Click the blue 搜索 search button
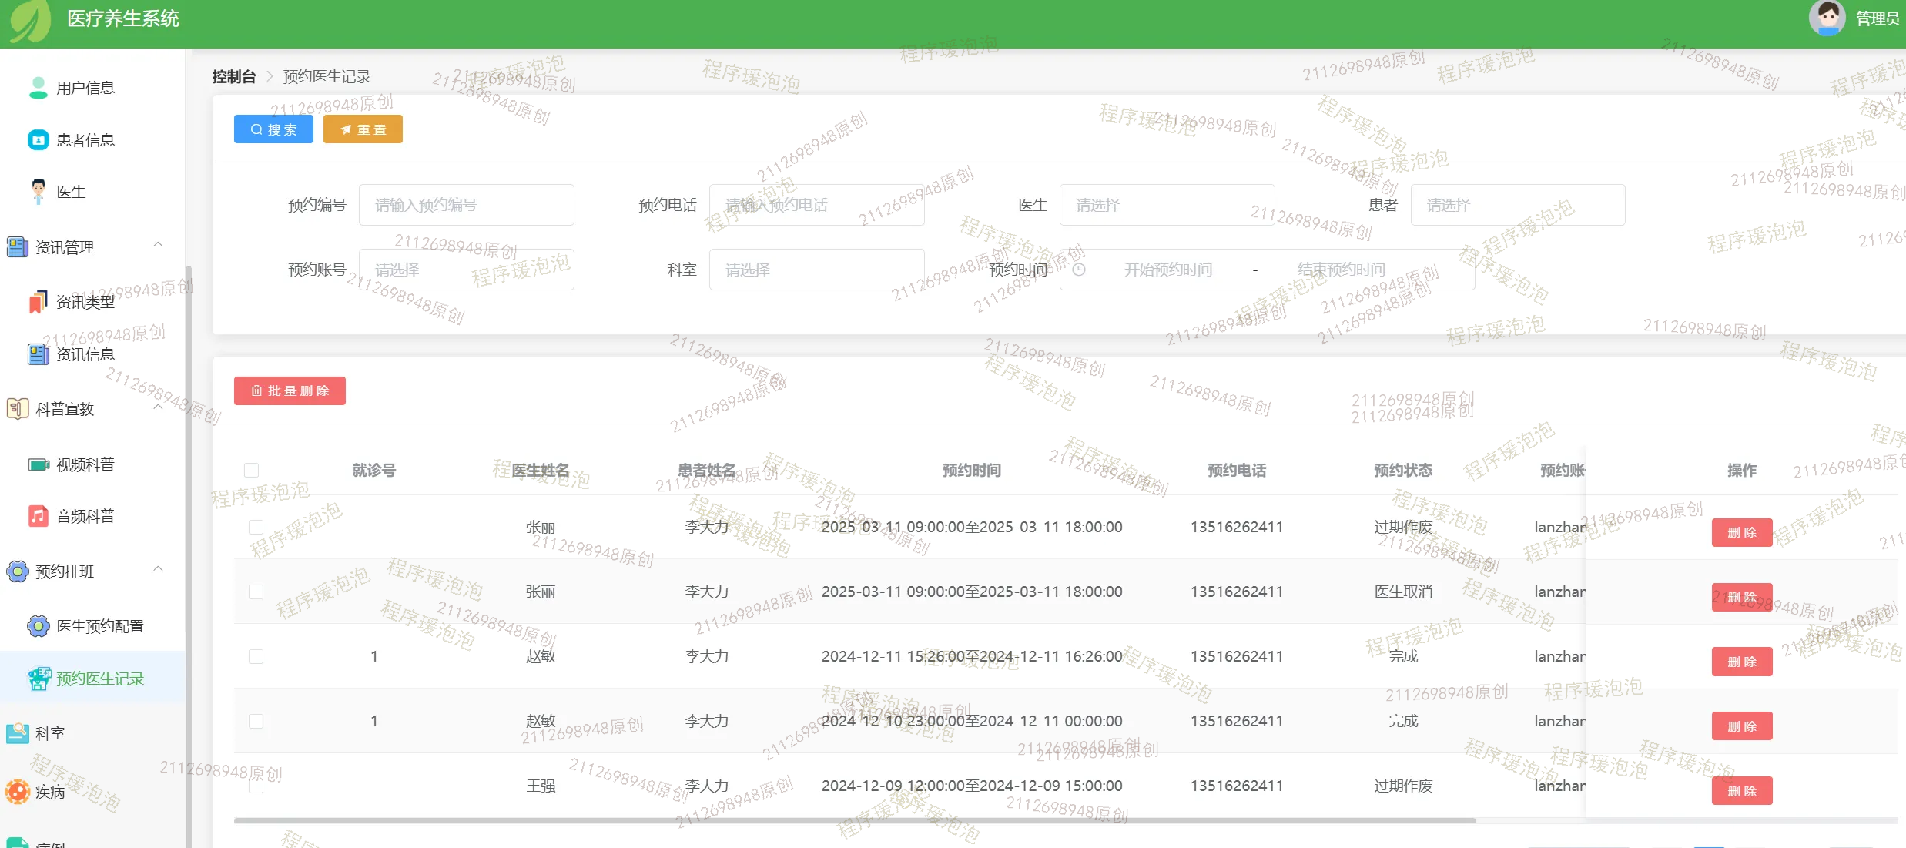 pyautogui.click(x=273, y=129)
